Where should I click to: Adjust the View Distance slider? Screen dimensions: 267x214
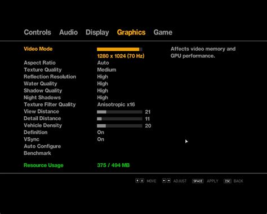coord(119,112)
